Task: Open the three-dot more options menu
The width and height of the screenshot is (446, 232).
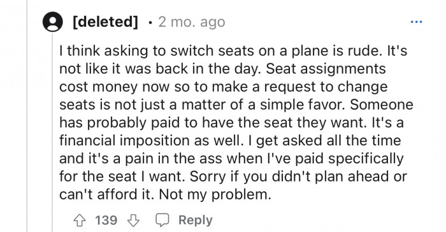Action: click(417, 22)
